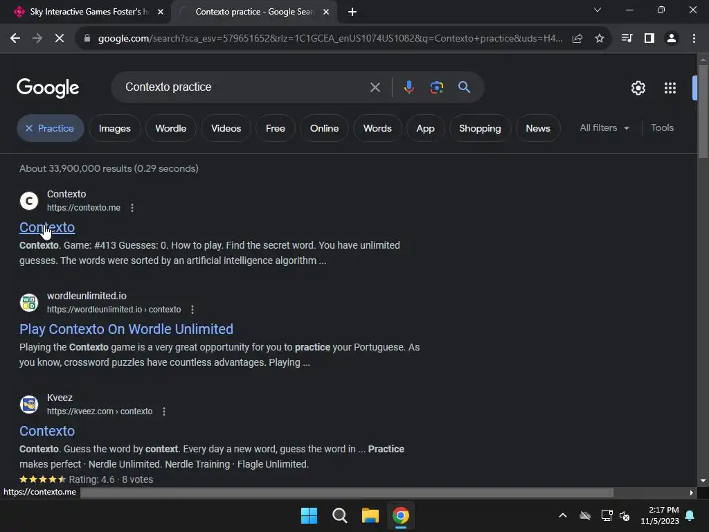Open a new browser tab

[352, 12]
